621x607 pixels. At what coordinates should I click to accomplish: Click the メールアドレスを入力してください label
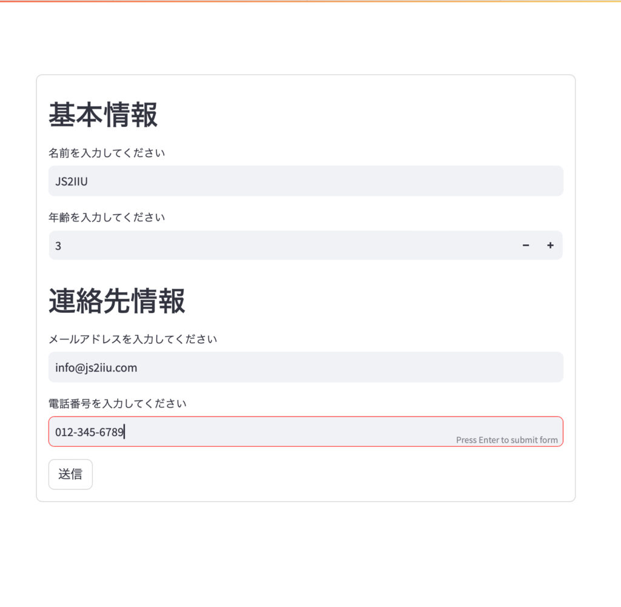coord(133,339)
